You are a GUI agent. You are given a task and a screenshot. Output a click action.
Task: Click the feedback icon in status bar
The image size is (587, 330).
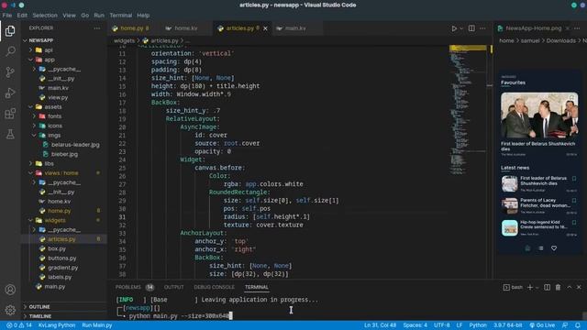[565, 325]
